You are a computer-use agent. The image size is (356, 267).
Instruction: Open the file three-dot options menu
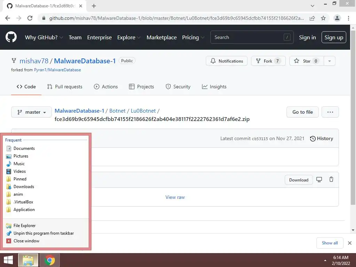330,112
